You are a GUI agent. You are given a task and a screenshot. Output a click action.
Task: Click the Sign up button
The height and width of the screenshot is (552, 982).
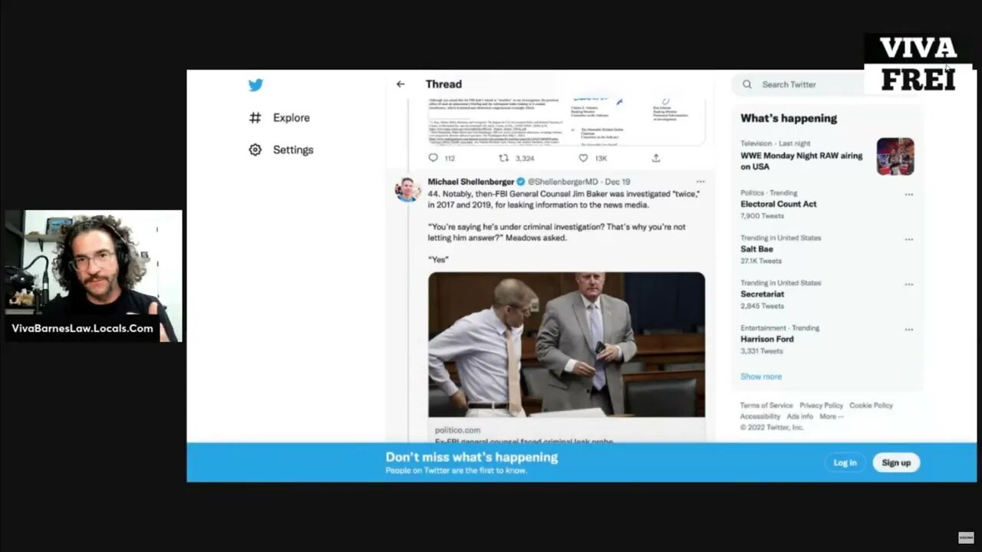tap(896, 462)
